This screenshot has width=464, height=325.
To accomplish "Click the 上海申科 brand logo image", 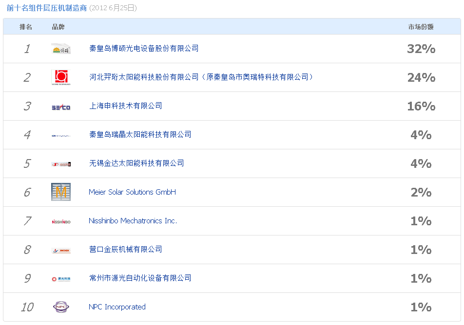I will pos(61,107).
